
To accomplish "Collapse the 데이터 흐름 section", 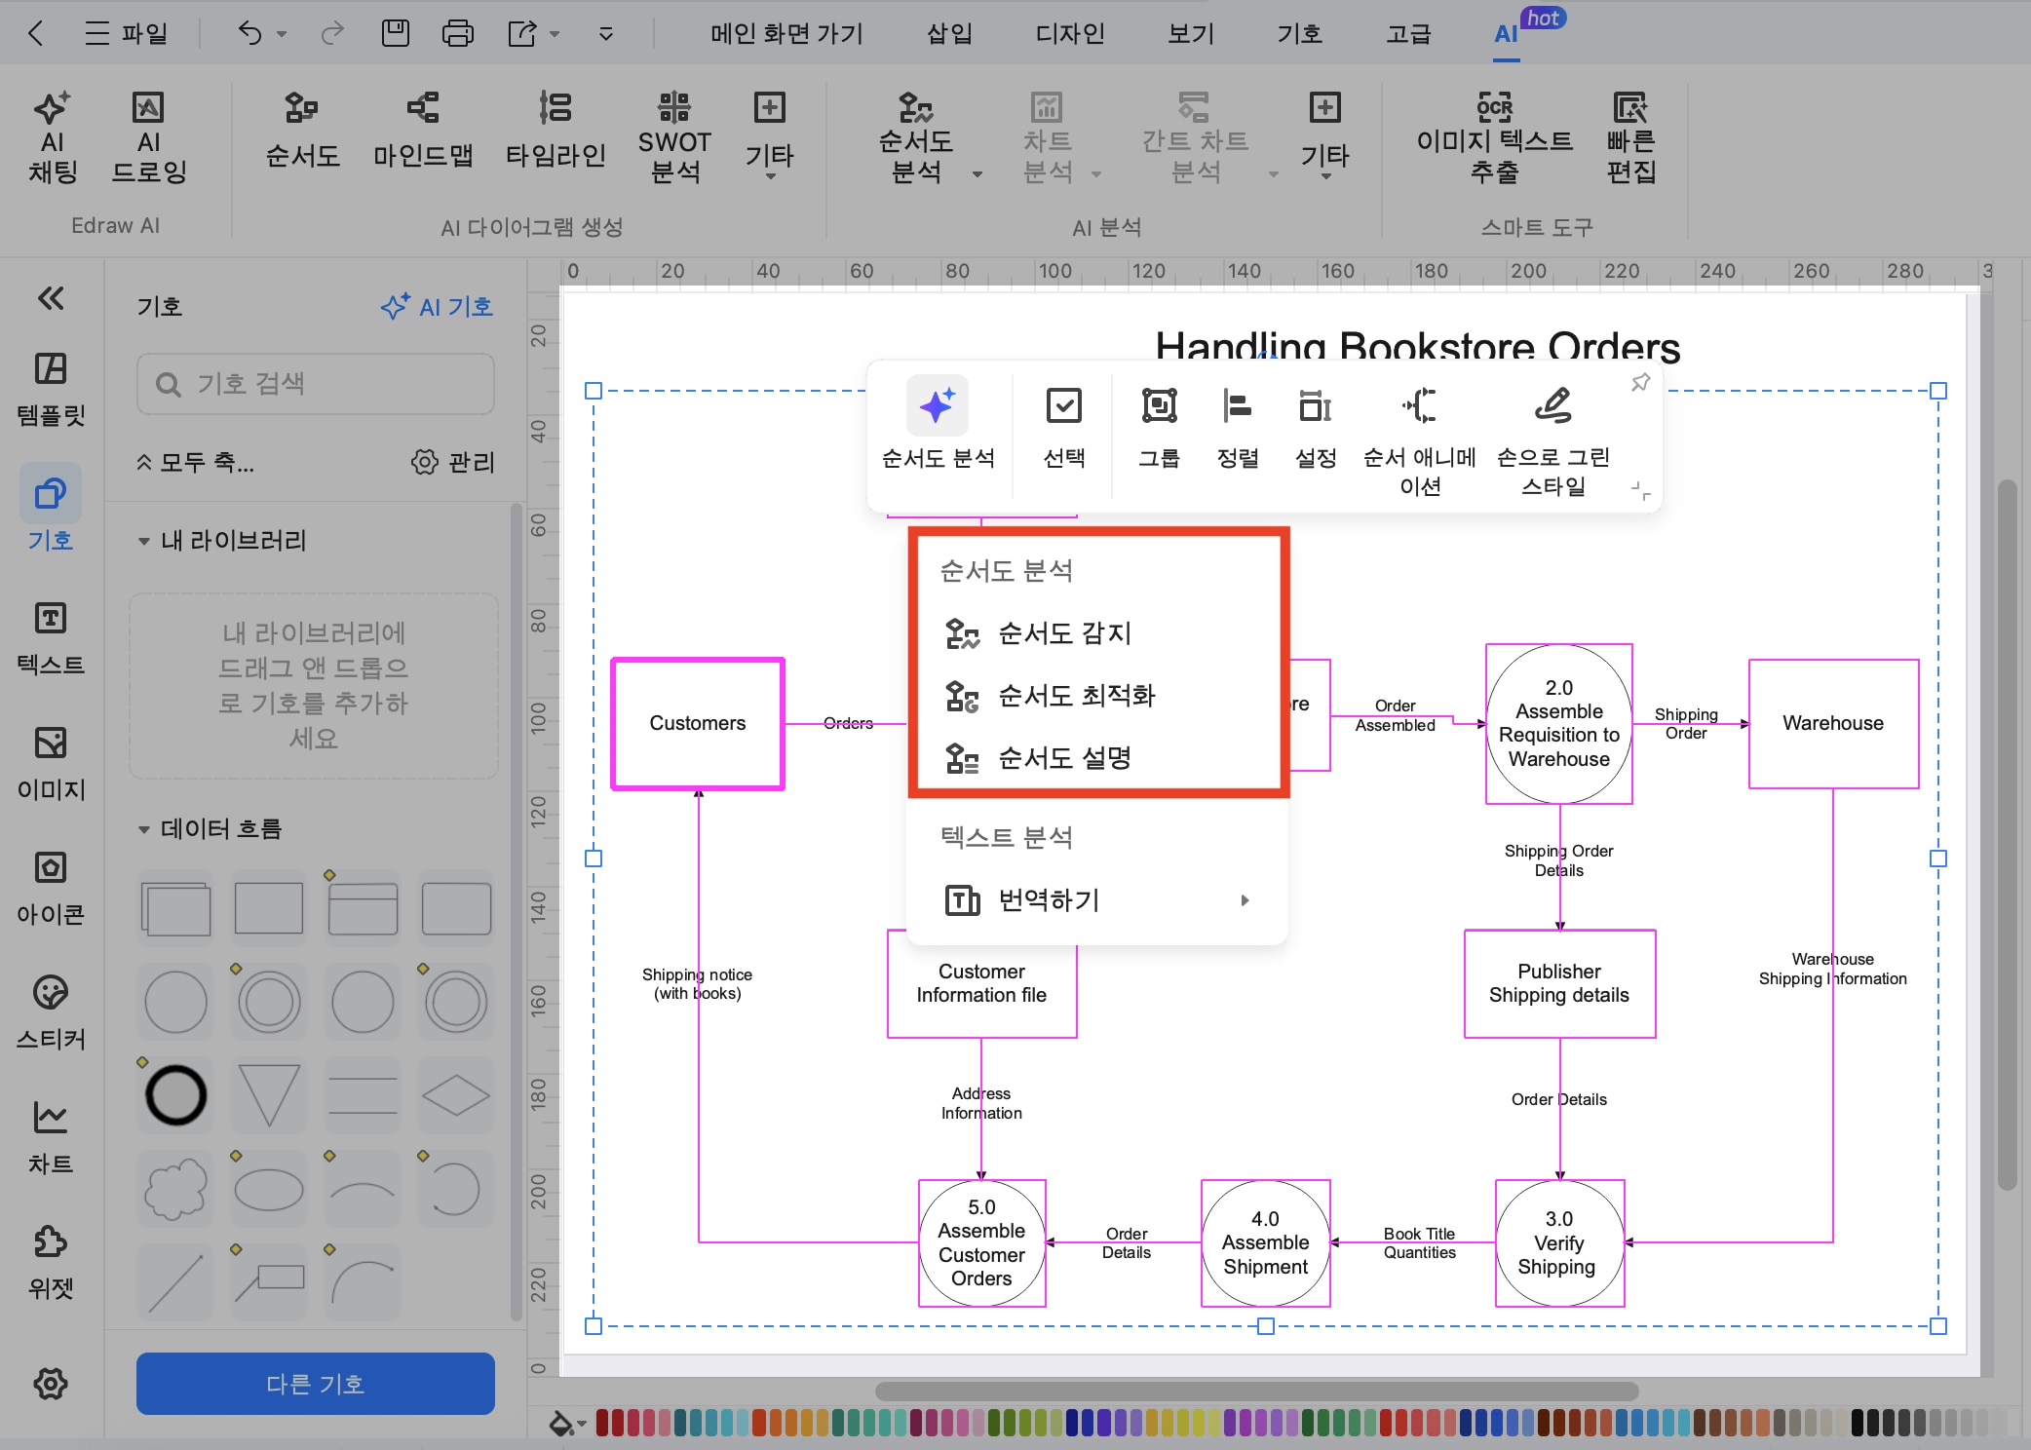I will [144, 829].
